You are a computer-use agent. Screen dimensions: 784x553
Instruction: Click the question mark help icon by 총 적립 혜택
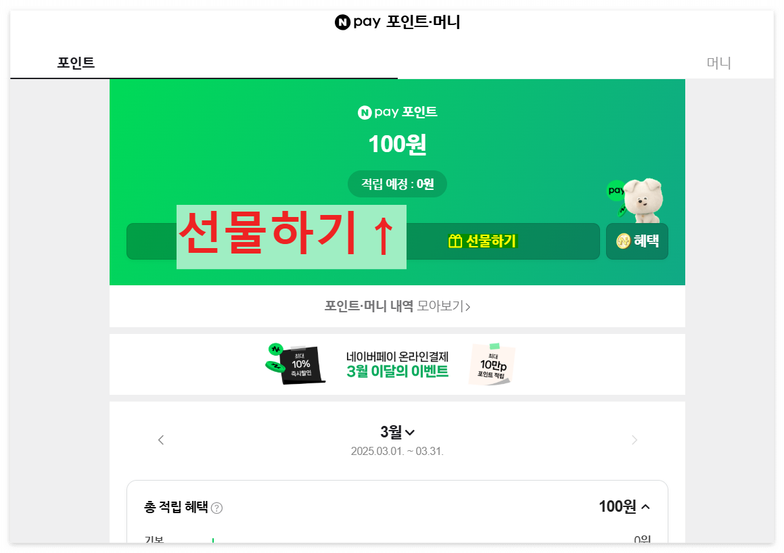coord(216,508)
